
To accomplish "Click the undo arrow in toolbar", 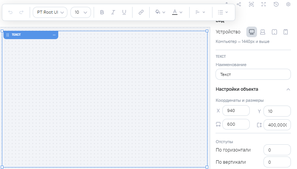I will (x=10, y=12).
